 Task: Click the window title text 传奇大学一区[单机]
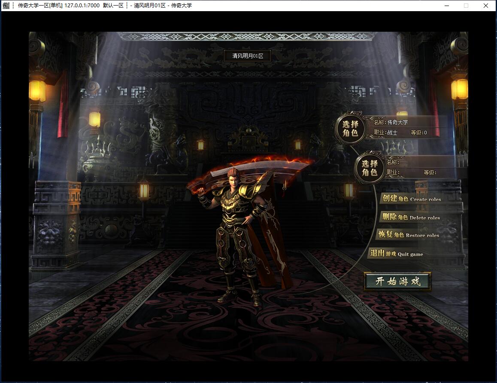[40, 6]
